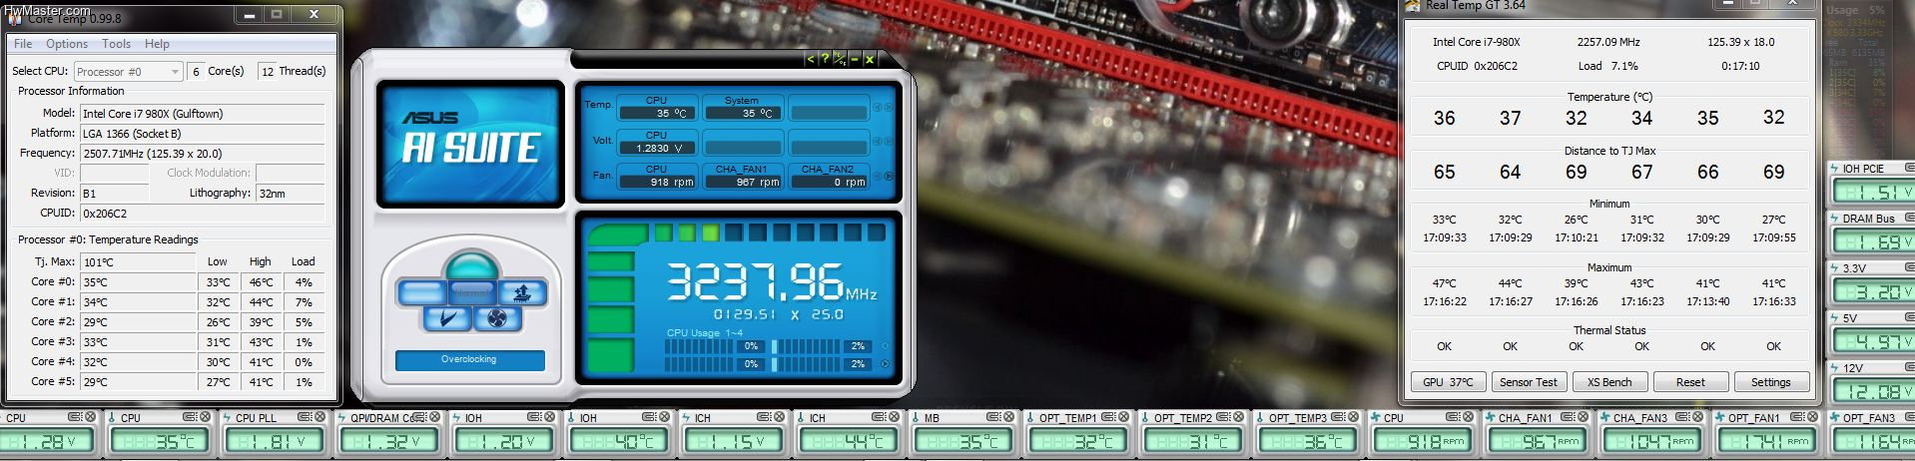The image size is (1915, 461).
Task: Open the Tools menu in Core Temp
Action: pyautogui.click(x=116, y=44)
